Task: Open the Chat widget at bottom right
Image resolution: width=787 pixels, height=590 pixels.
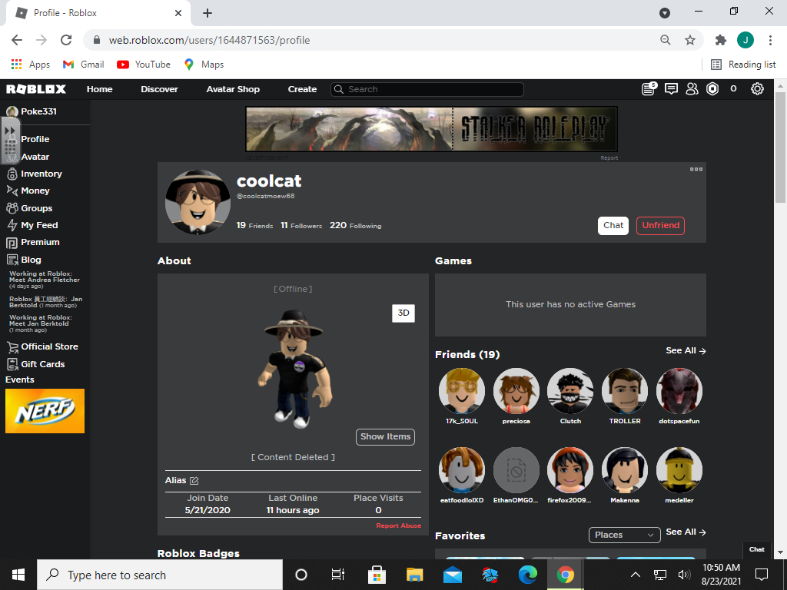Action: [x=756, y=549]
